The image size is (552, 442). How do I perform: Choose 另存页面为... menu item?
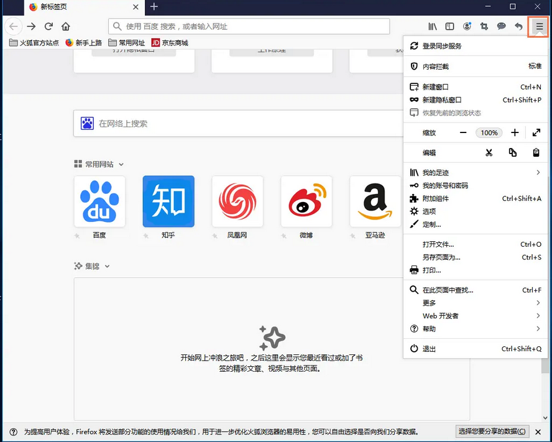point(476,257)
